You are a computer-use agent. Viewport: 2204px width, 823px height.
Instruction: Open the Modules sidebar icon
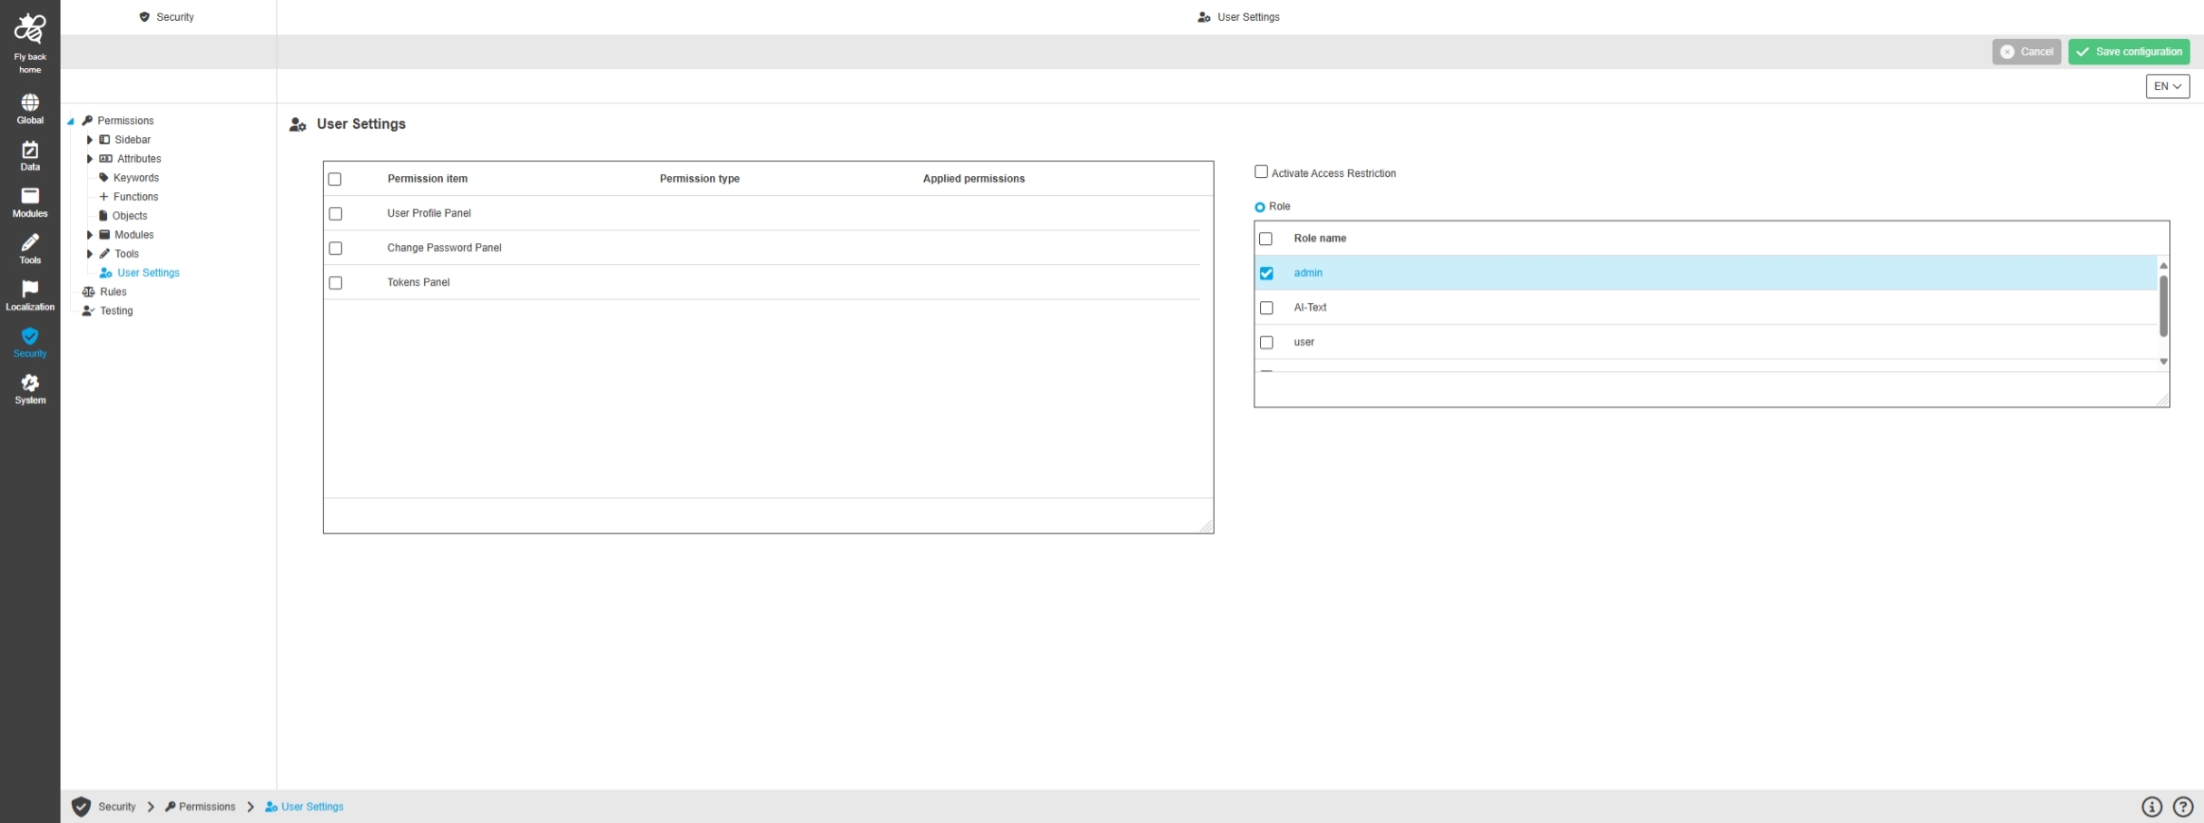(x=30, y=197)
